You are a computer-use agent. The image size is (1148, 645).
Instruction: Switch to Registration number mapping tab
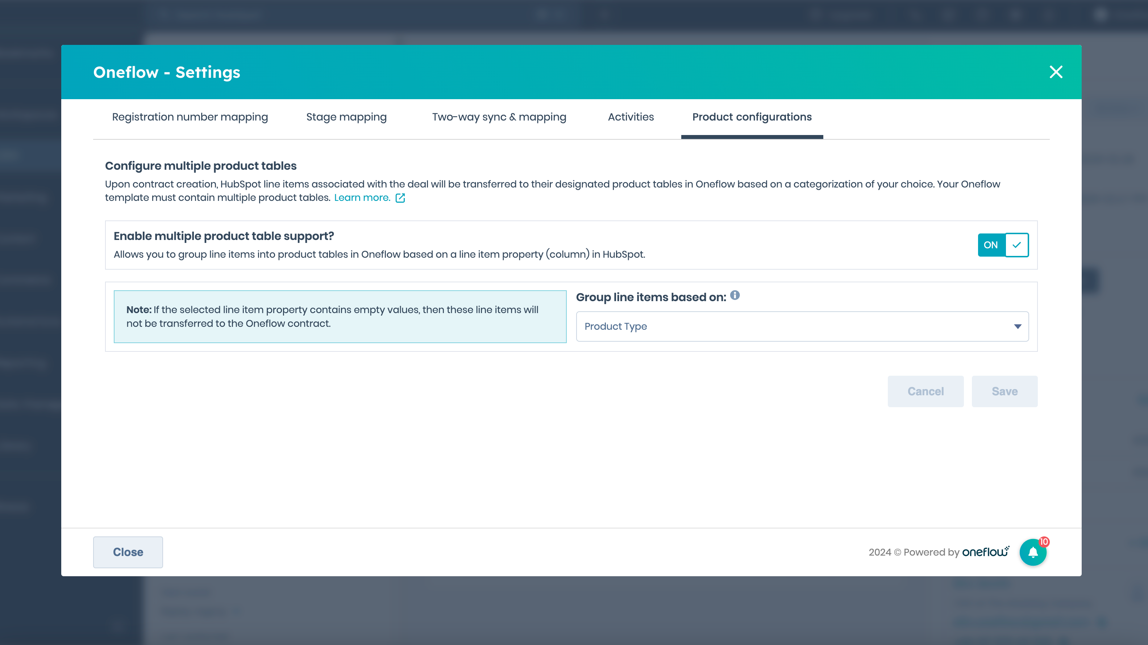190,117
